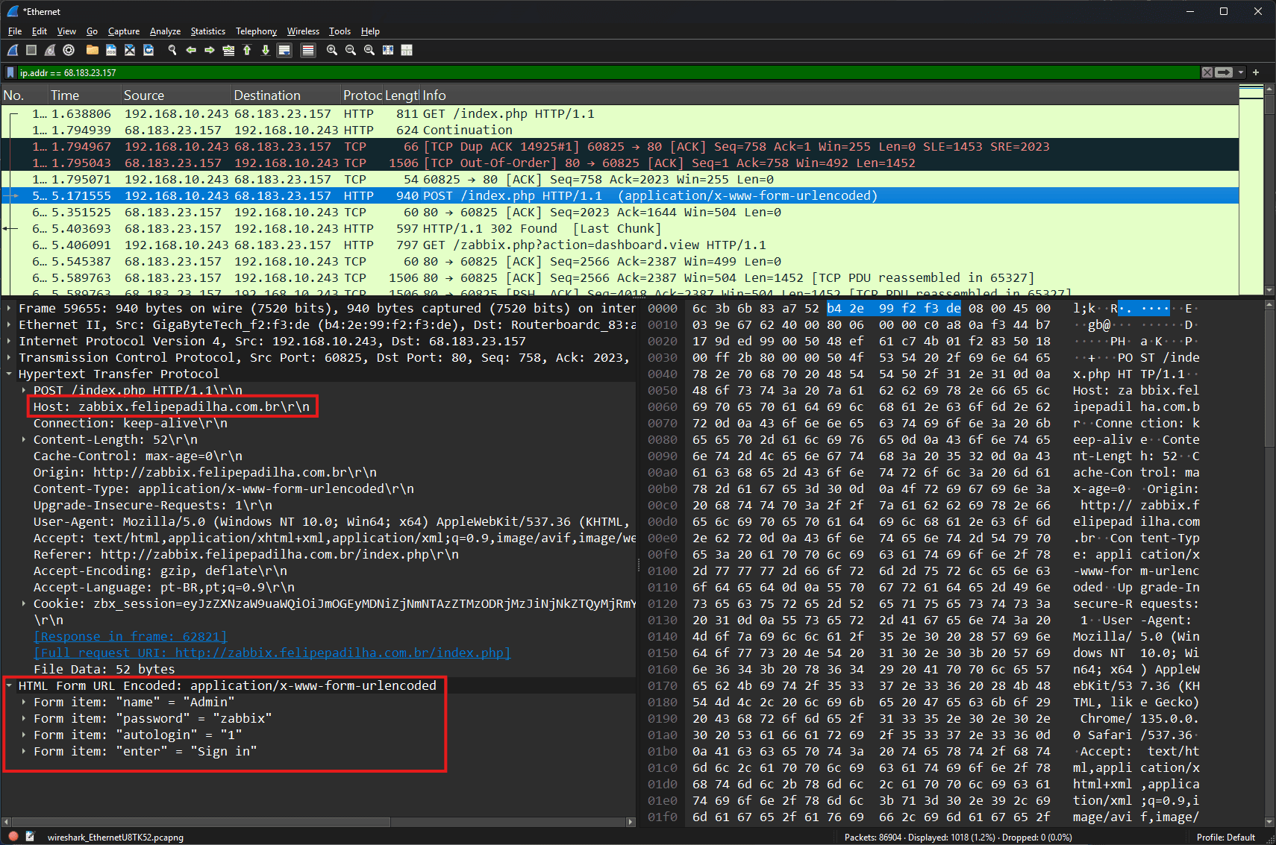
Task: Open capture file properties icon
Action: tap(31, 837)
